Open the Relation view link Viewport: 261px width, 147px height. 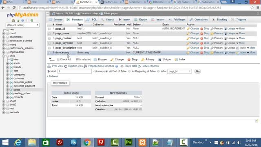(75, 66)
